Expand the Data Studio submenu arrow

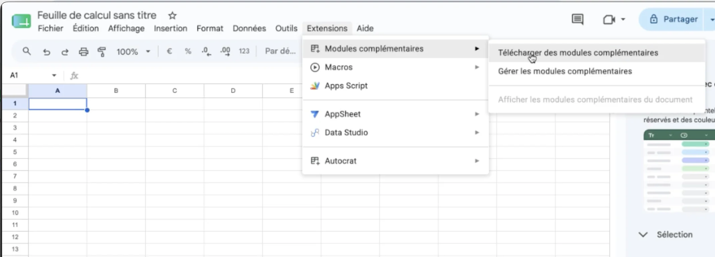click(477, 133)
